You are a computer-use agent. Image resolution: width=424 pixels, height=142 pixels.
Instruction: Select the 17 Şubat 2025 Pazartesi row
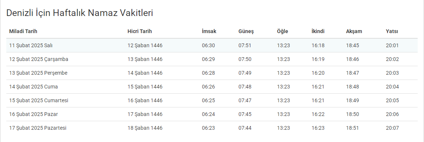pyautogui.click(x=212, y=128)
